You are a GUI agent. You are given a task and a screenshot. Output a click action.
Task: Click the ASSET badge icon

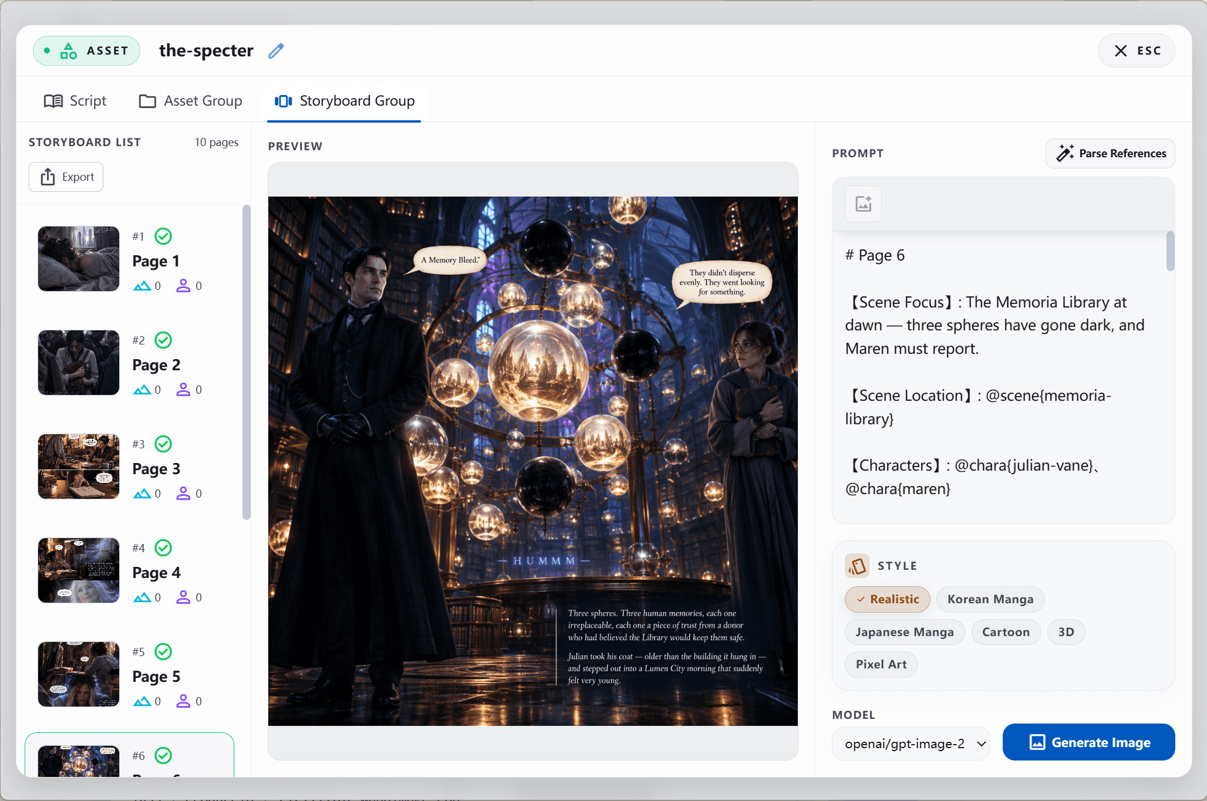(x=69, y=51)
